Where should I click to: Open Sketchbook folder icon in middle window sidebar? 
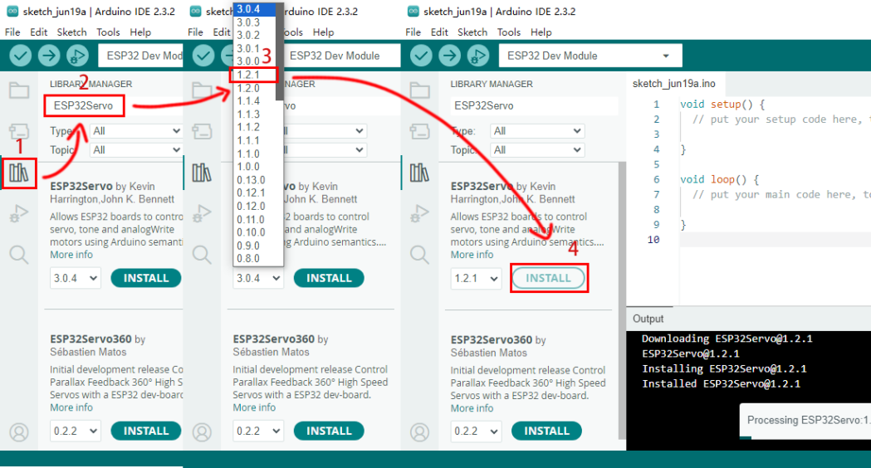coord(202,90)
